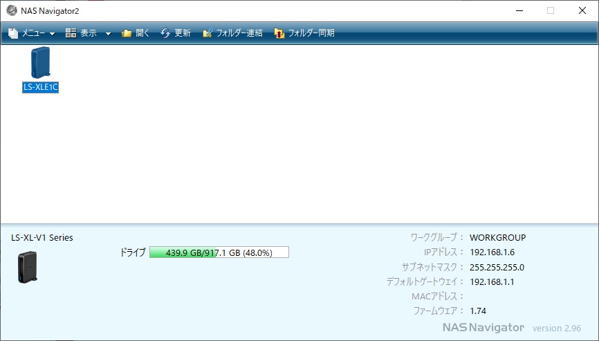
Task: Click the green drive usage bar
Action: (x=219, y=252)
